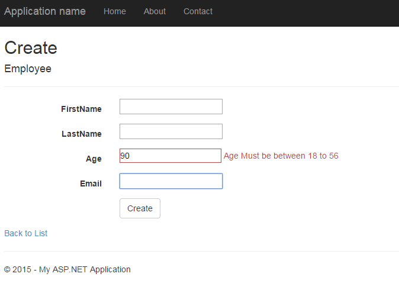Click the LastName field label

[82, 134]
